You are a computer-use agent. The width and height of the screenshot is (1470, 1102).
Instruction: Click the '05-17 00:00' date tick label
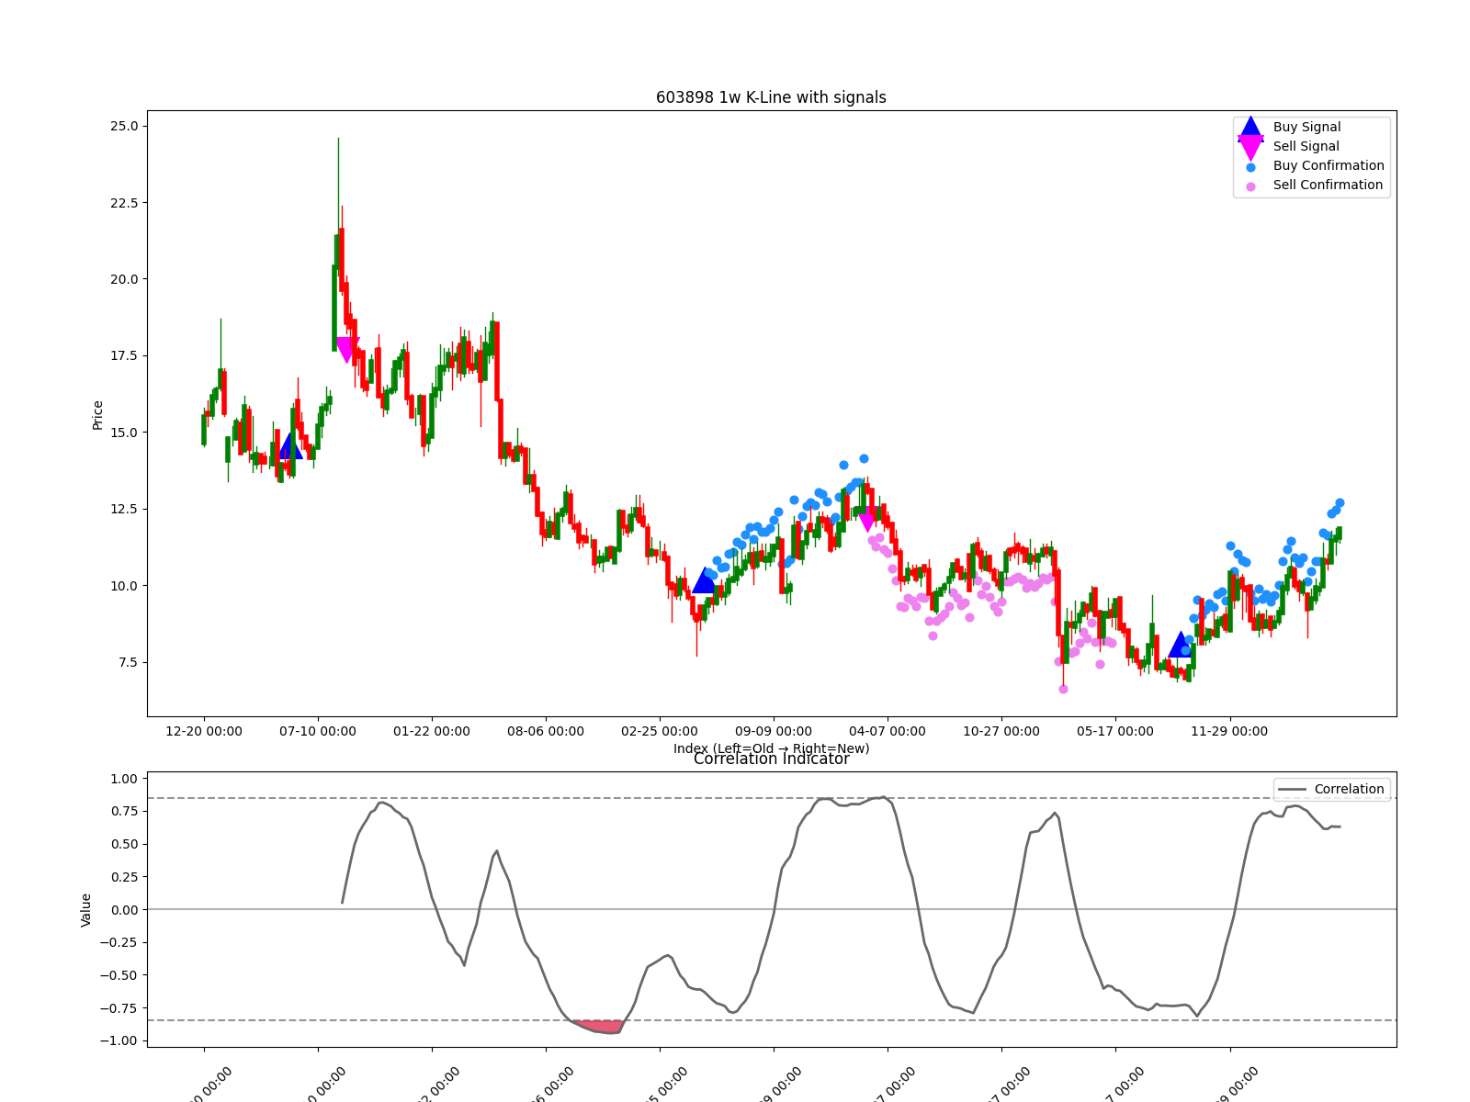pyautogui.click(x=1115, y=731)
